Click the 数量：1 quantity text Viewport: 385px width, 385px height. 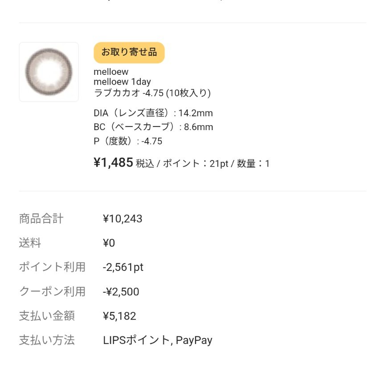(x=253, y=164)
